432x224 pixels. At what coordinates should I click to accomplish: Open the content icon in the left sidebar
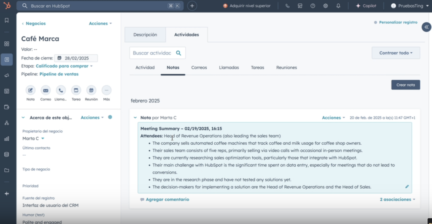[7, 91]
